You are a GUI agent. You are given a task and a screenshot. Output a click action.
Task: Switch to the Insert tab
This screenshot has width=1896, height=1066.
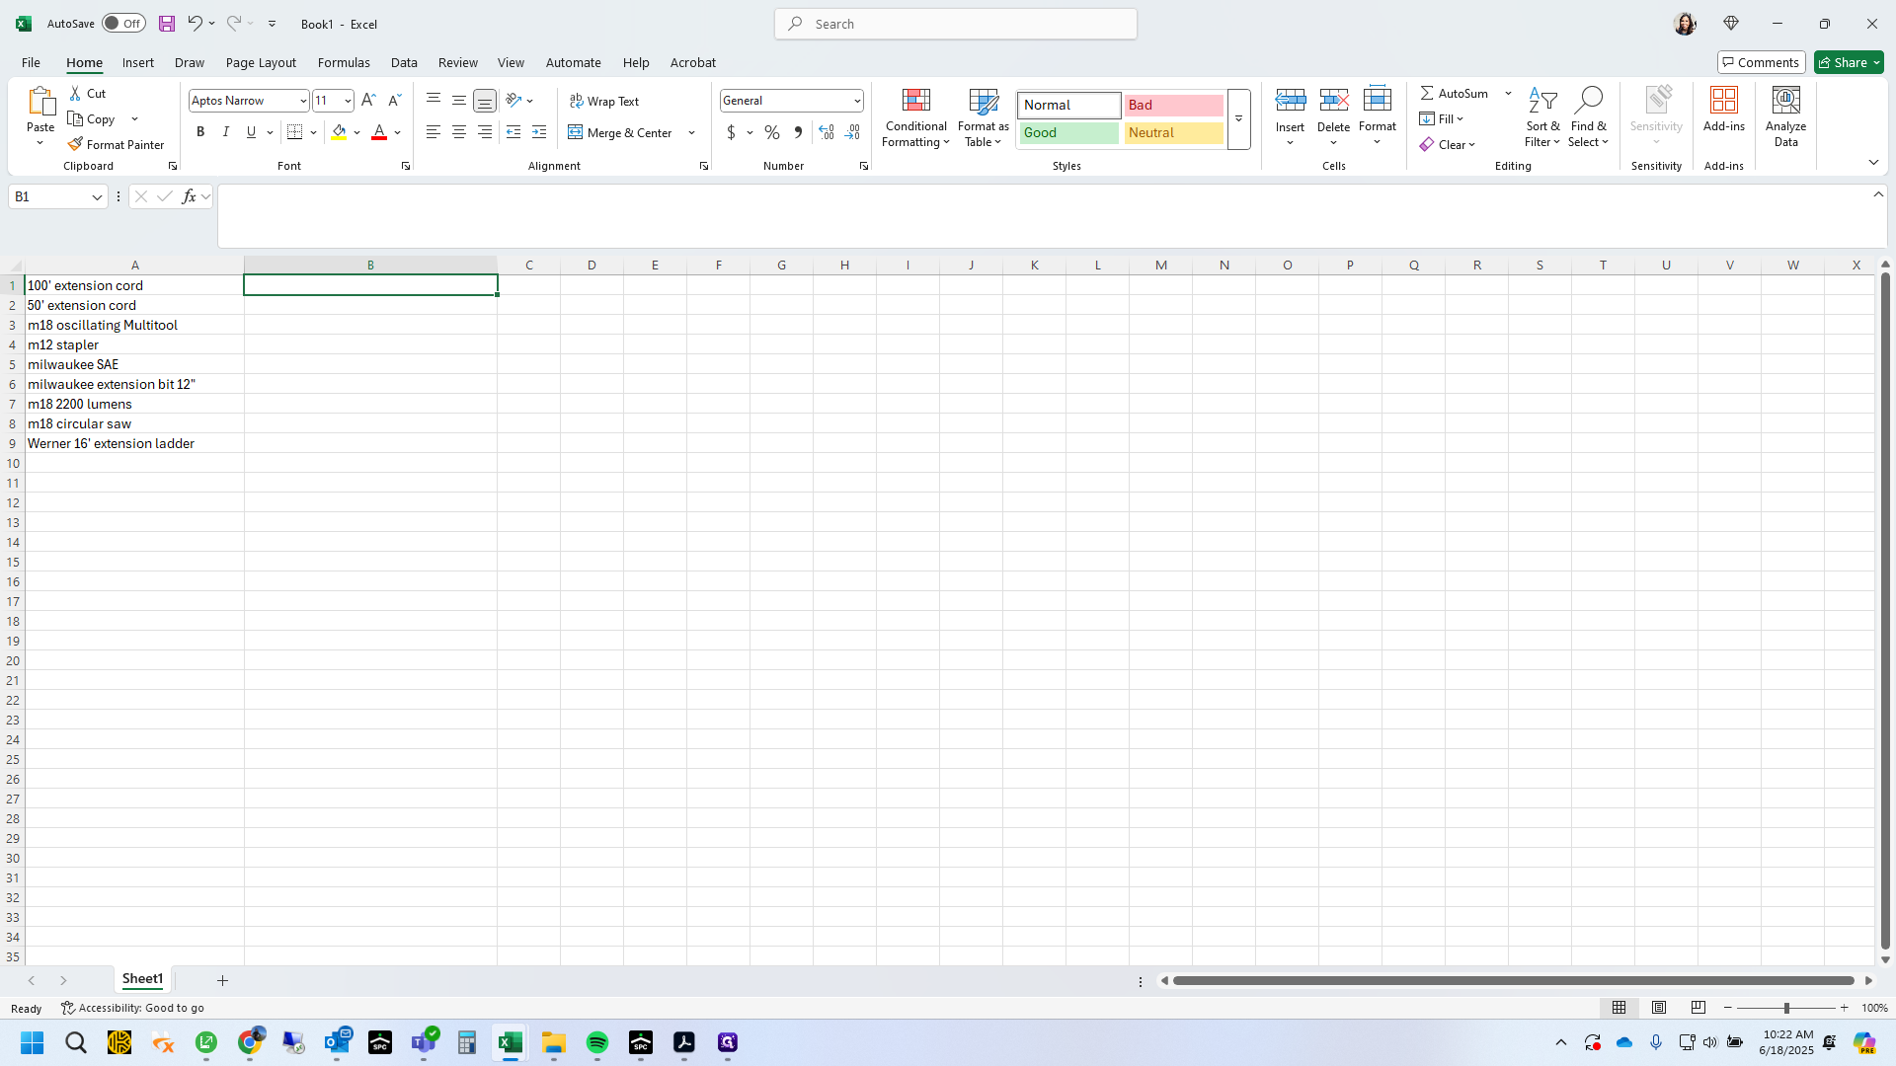138,62
